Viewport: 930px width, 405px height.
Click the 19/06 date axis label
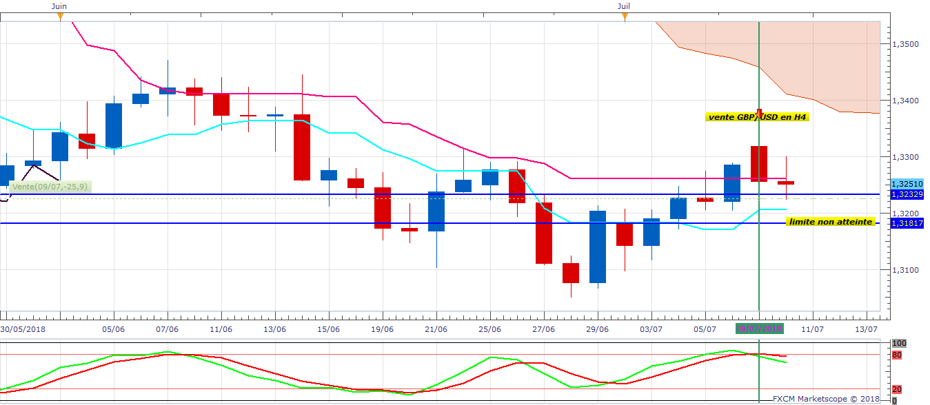point(382,329)
